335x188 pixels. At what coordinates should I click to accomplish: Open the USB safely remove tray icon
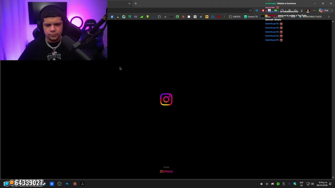tap(284, 184)
